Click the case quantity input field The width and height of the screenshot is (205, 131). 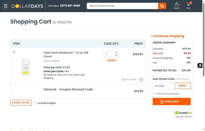[110, 54]
